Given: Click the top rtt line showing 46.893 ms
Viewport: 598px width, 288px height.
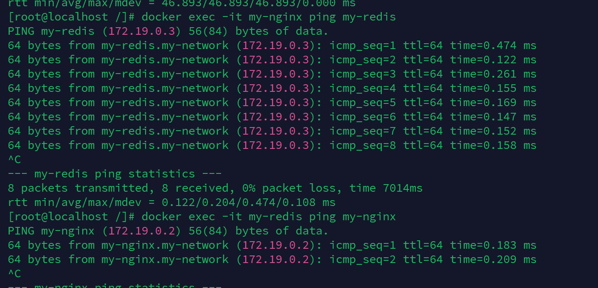Looking at the screenshot, I should click(x=182, y=4).
